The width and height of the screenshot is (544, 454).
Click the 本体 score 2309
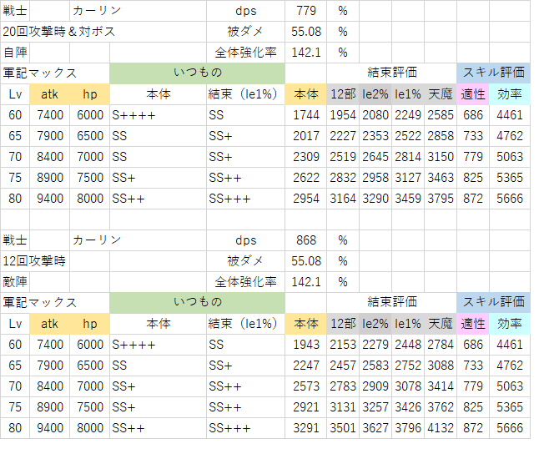click(305, 157)
